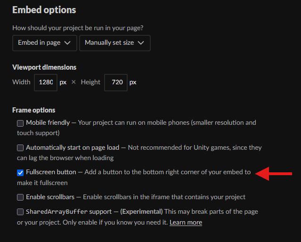This screenshot has width=301, height=242.
Task: Open the Manually set size dropdown
Action: pyautogui.click(x=115, y=43)
